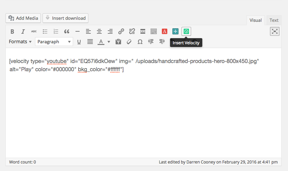Open the text color dropdown arrow
The height and width of the screenshot is (171, 288).
[x=109, y=42]
